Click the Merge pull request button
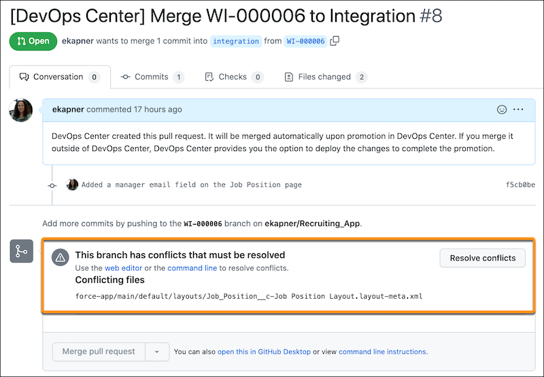The width and height of the screenshot is (544, 377). coord(99,352)
